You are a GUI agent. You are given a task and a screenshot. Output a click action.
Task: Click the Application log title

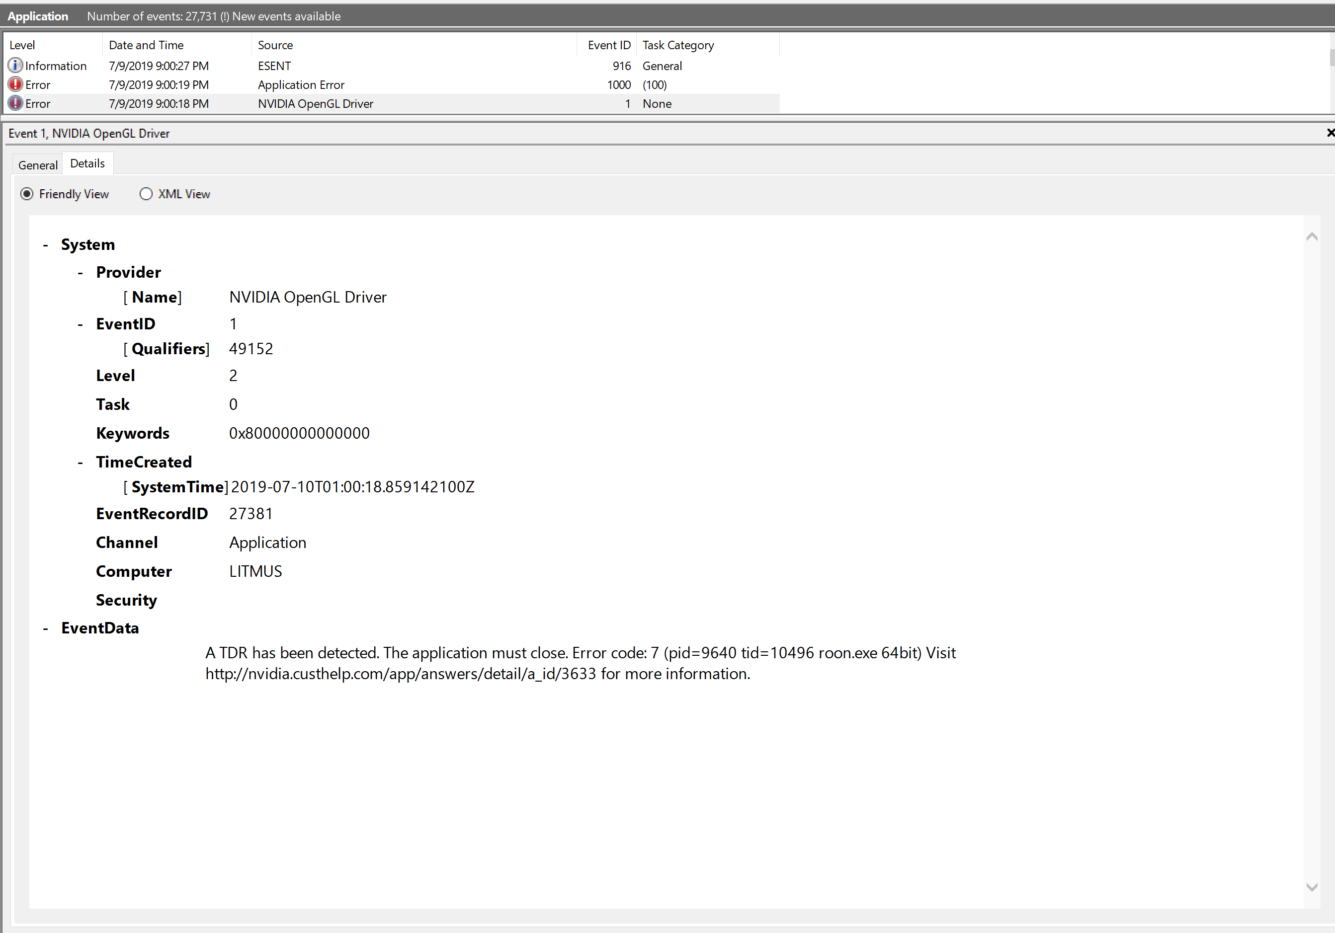(38, 16)
